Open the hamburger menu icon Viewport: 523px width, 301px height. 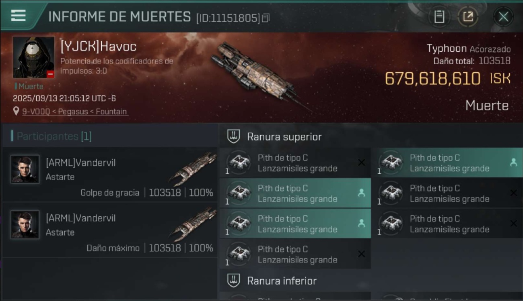(19, 15)
